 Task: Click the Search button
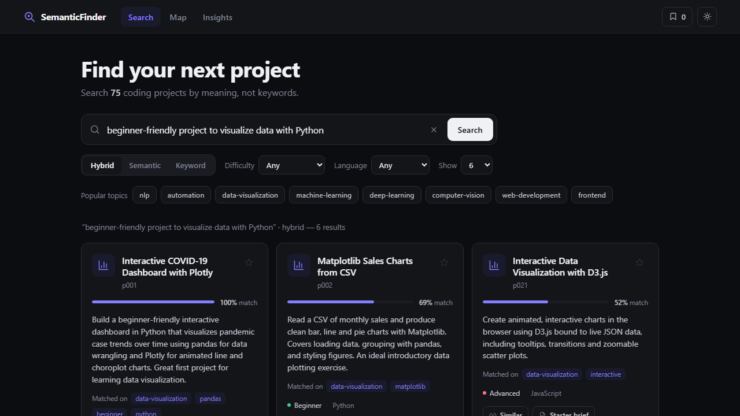point(470,130)
